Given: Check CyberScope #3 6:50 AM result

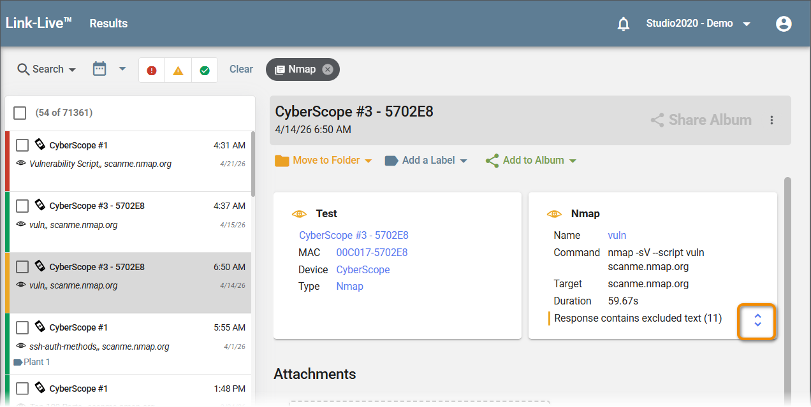Looking at the screenshot, I should click(x=22, y=267).
